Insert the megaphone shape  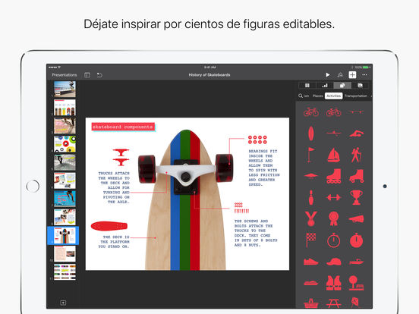(x=357, y=219)
